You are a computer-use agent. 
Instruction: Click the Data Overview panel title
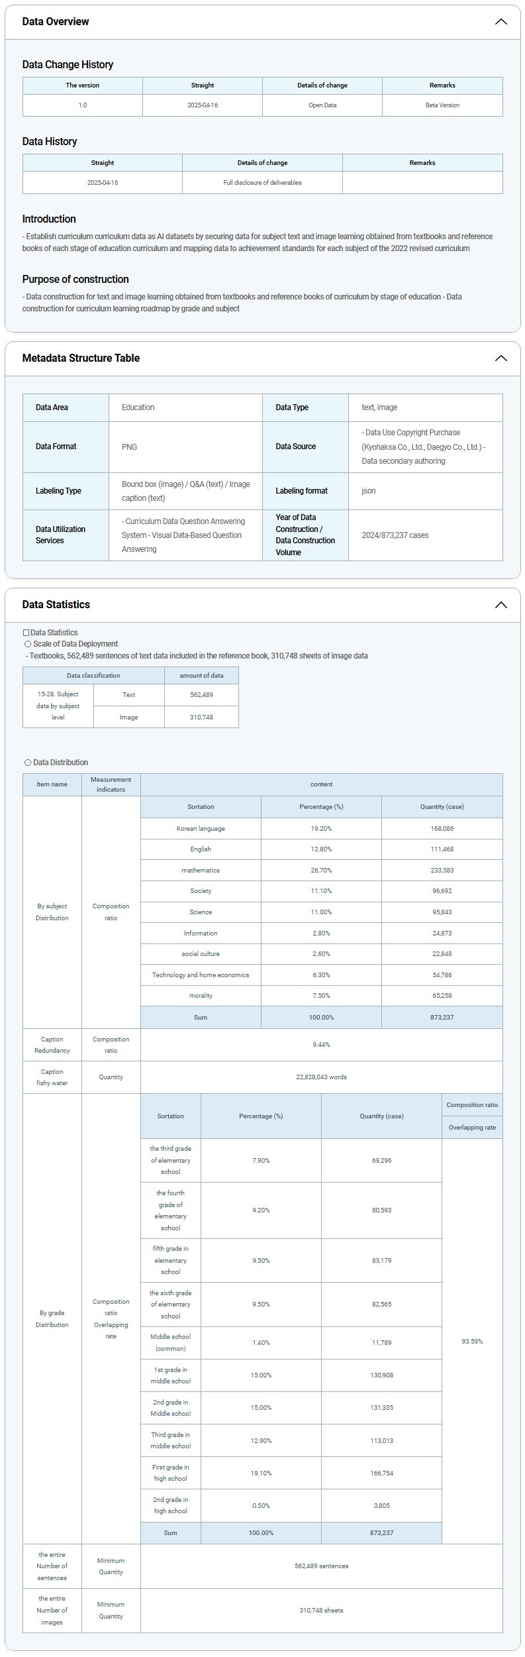click(56, 22)
